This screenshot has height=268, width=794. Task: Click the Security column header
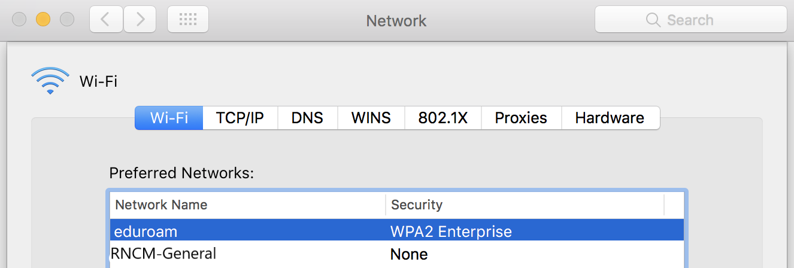coord(417,205)
